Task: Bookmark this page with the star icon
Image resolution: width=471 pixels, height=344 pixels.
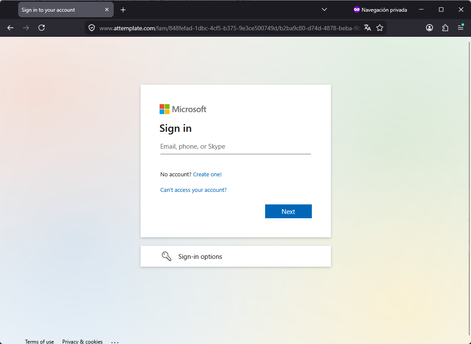Action: point(380,28)
